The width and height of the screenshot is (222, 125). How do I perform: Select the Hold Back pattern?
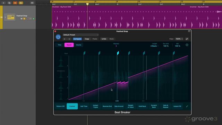click(142, 106)
